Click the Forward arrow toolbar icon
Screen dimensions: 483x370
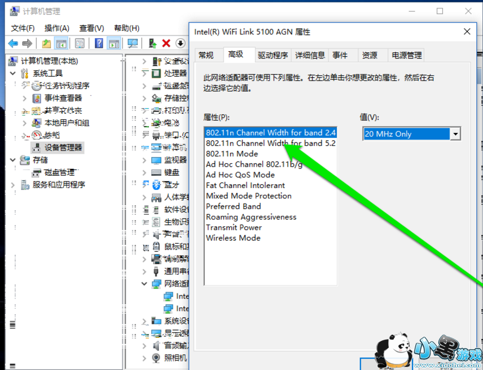click(28, 43)
